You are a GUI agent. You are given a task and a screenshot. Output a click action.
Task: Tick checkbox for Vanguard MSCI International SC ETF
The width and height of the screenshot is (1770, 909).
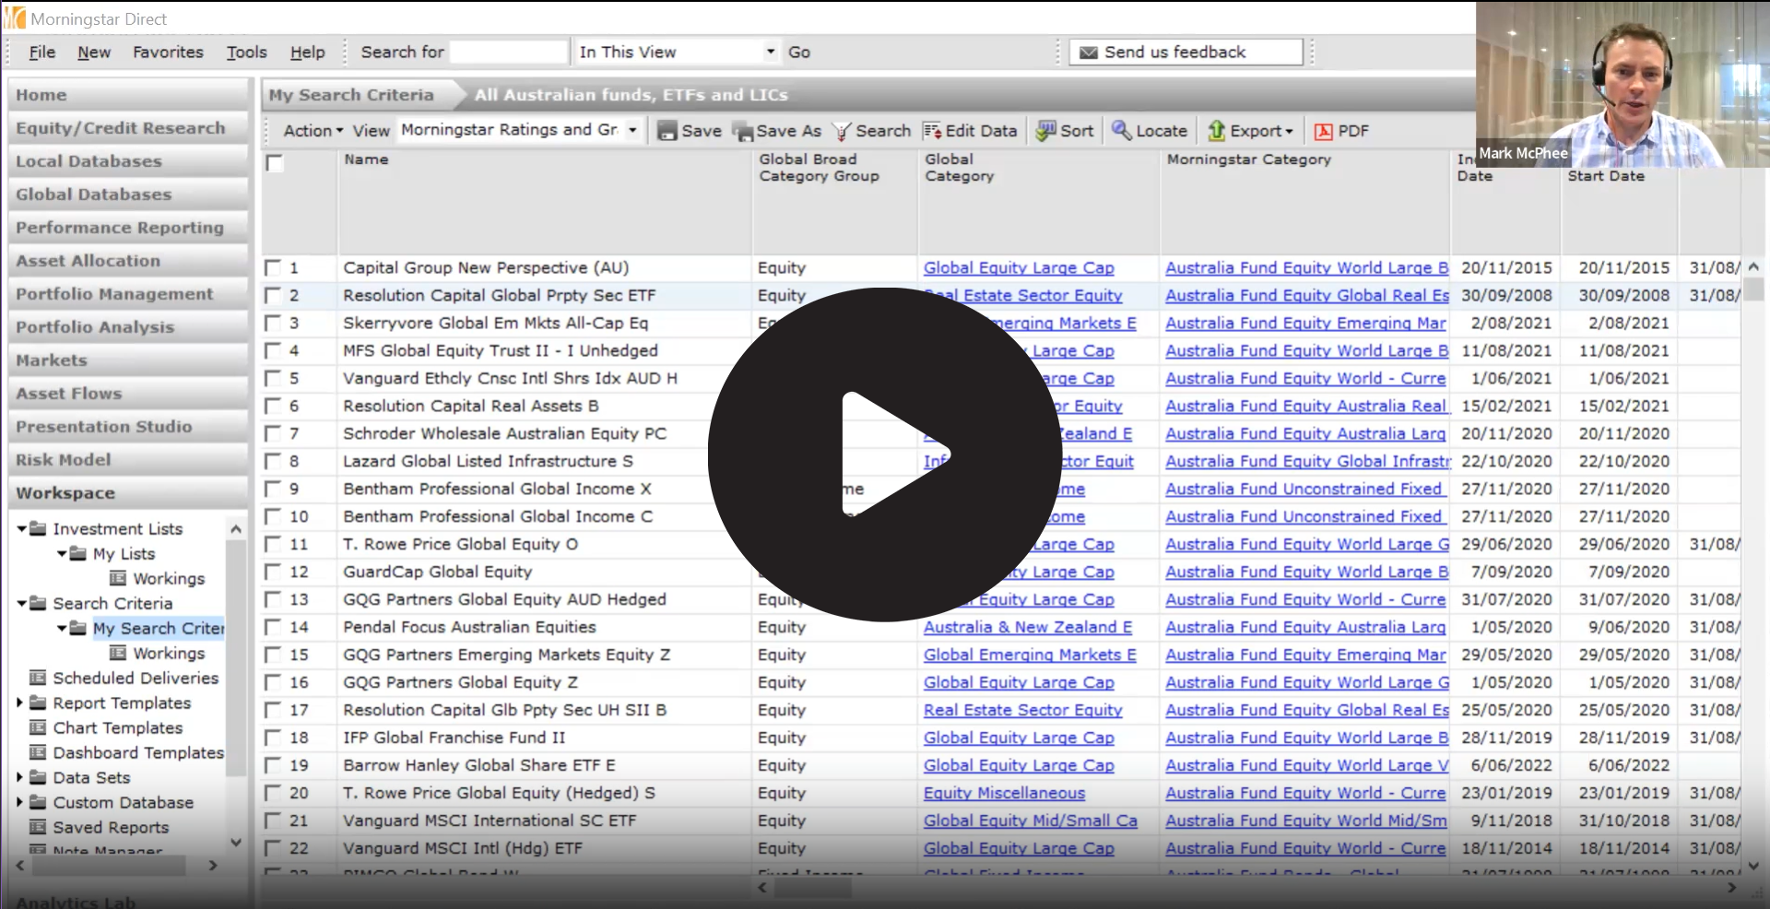(x=273, y=820)
